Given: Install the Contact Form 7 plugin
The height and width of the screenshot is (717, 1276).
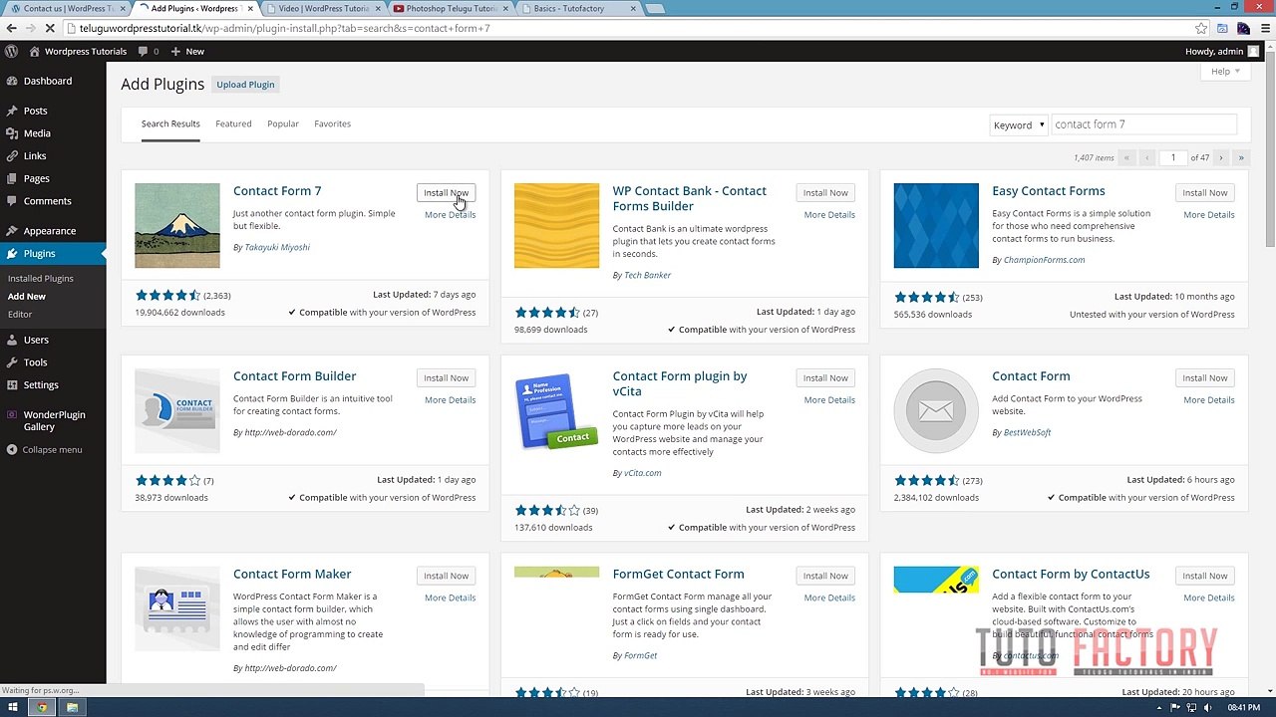Looking at the screenshot, I should pyautogui.click(x=446, y=192).
